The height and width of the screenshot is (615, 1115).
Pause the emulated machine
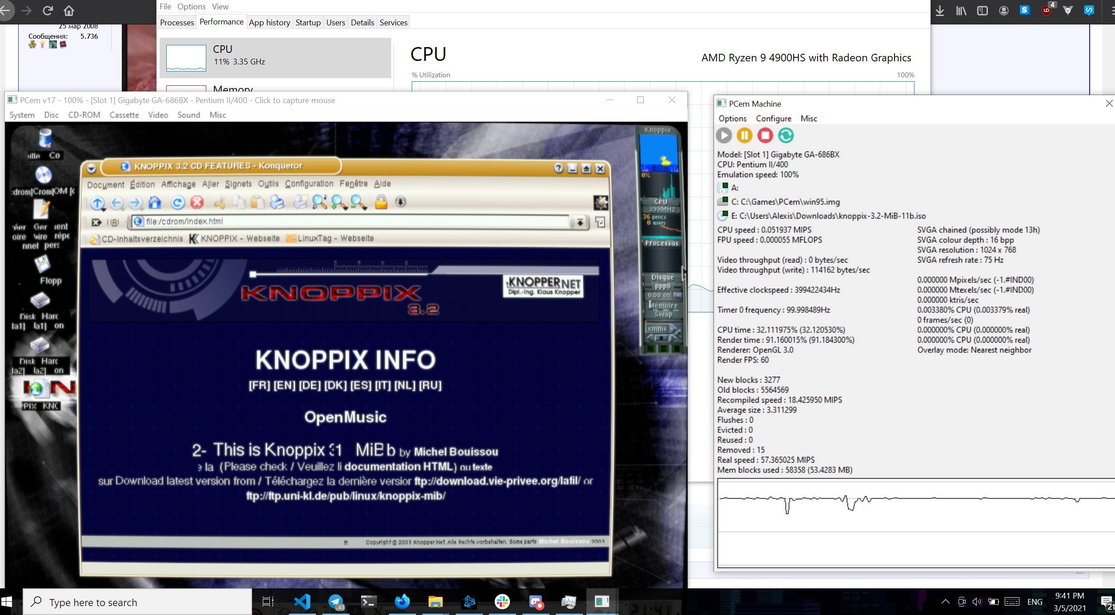(x=744, y=136)
